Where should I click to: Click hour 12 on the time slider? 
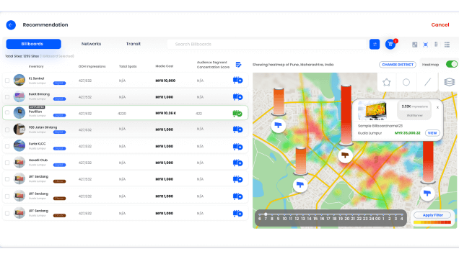[297, 219]
